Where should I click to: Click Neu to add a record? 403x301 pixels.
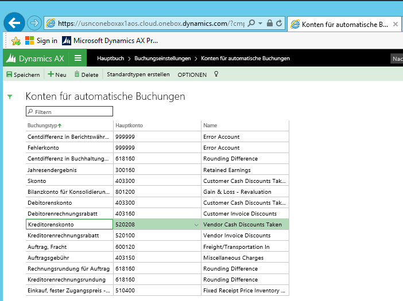pyautogui.click(x=57, y=75)
